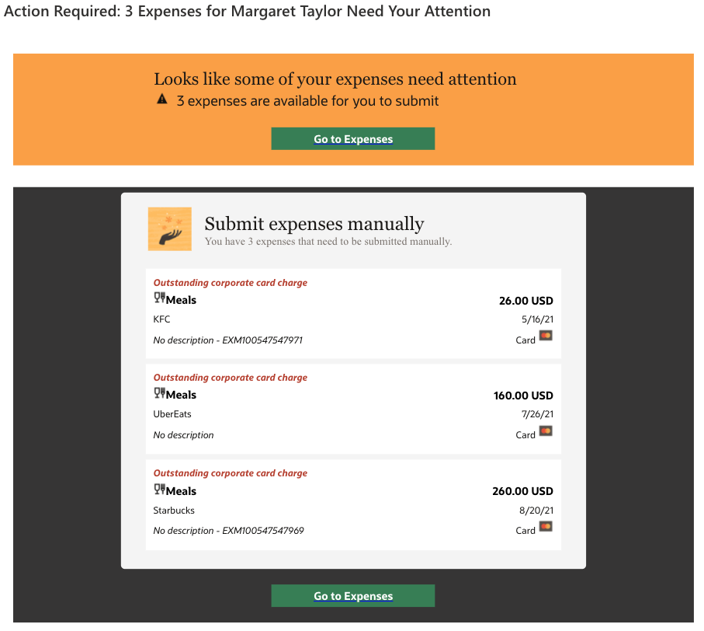
Task: Open the KFC merchant expense entry
Action: point(161,319)
